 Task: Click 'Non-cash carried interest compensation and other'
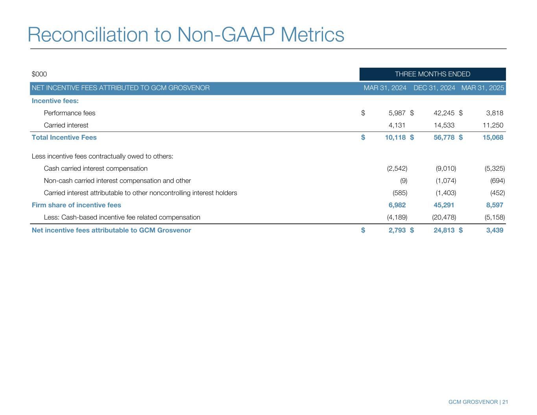pos(117,181)
